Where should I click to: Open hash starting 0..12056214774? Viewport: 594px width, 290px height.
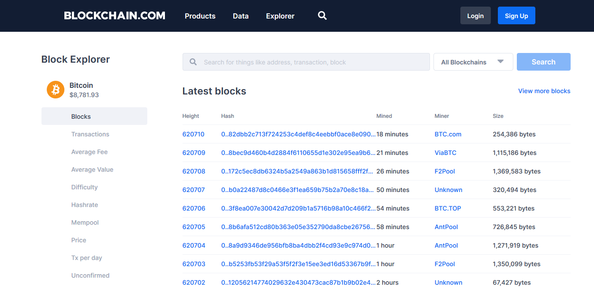coord(299,282)
